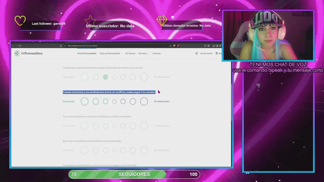Open the Kit Carrera menu item
Screen dimensions: 324x182
pos(130,53)
